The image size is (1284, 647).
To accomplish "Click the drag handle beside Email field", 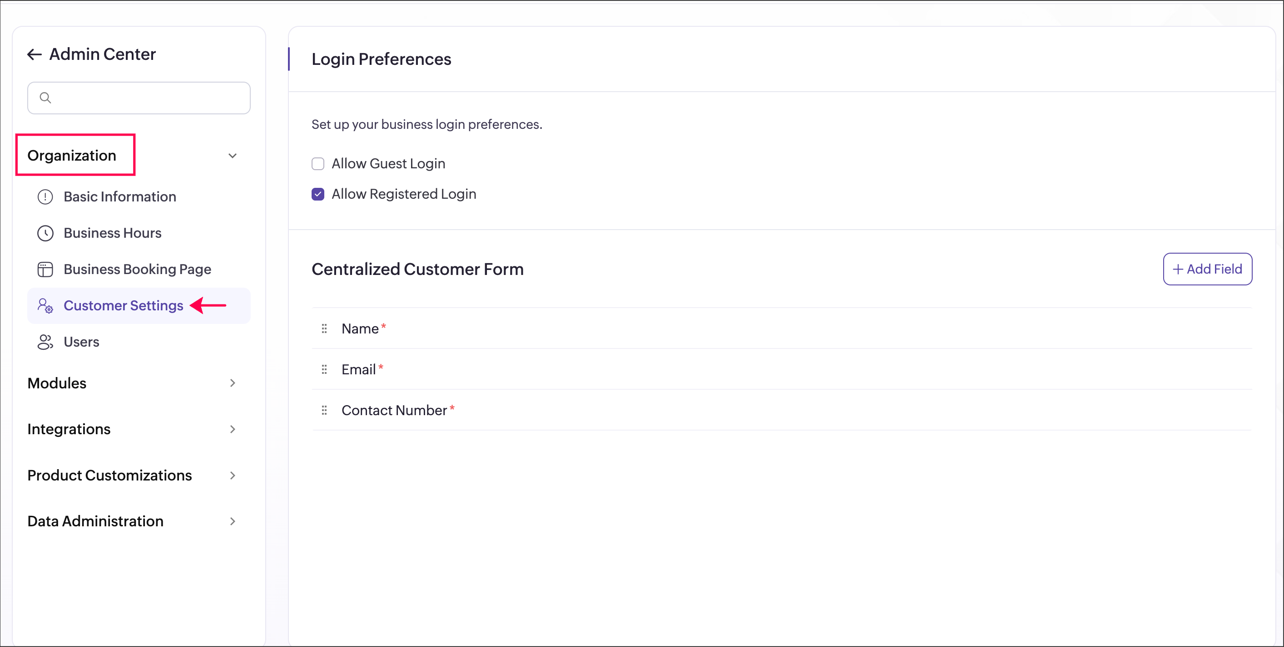I will (324, 370).
